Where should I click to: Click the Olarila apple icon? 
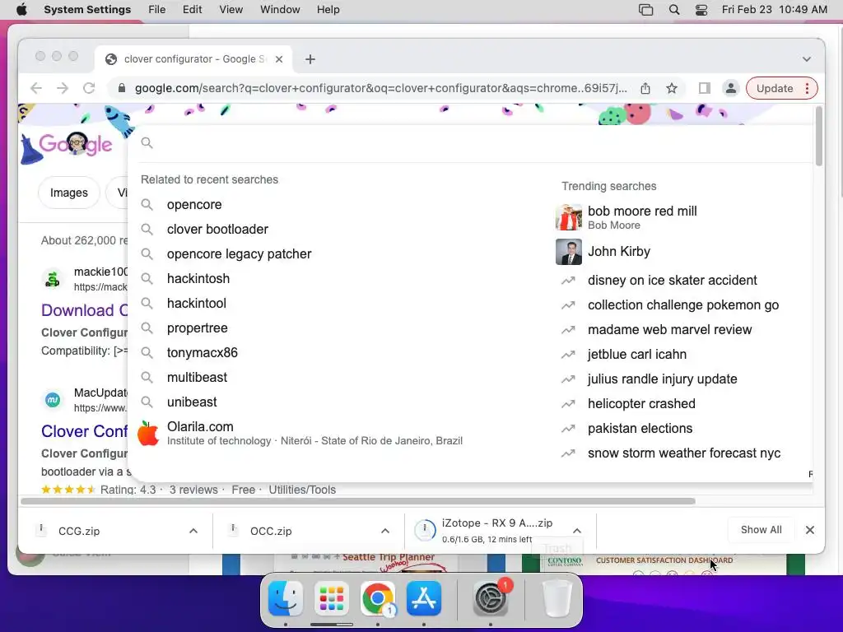pyautogui.click(x=148, y=433)
